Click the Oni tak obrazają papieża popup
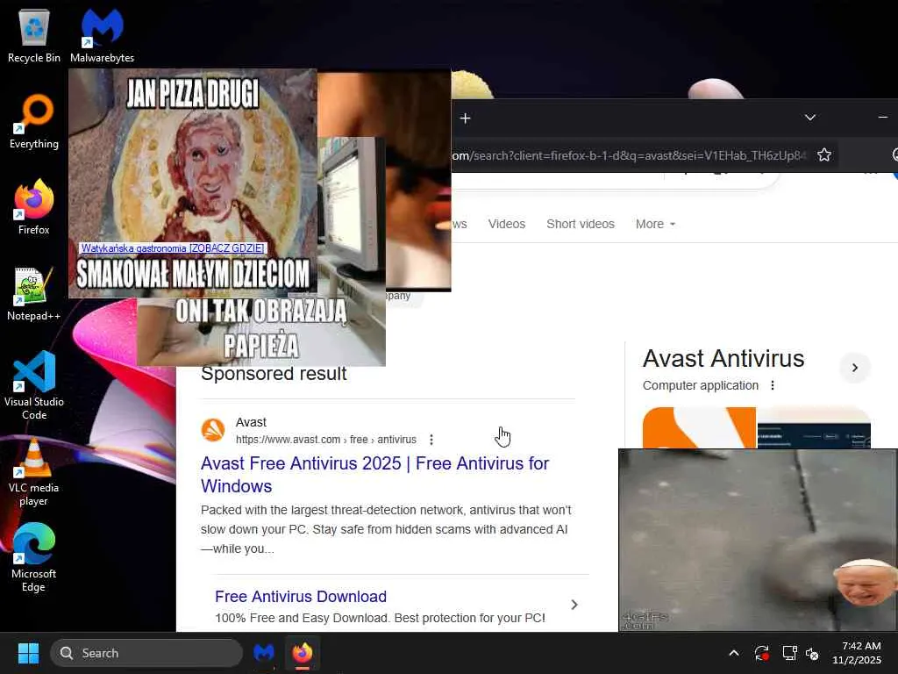 coord(260,333)
